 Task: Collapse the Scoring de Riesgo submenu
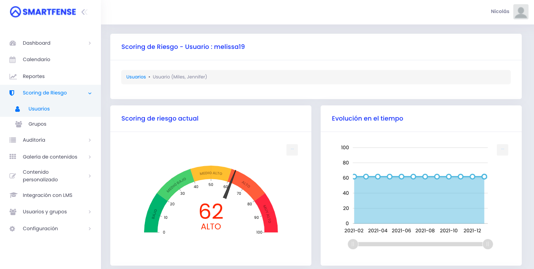(90, 93)
